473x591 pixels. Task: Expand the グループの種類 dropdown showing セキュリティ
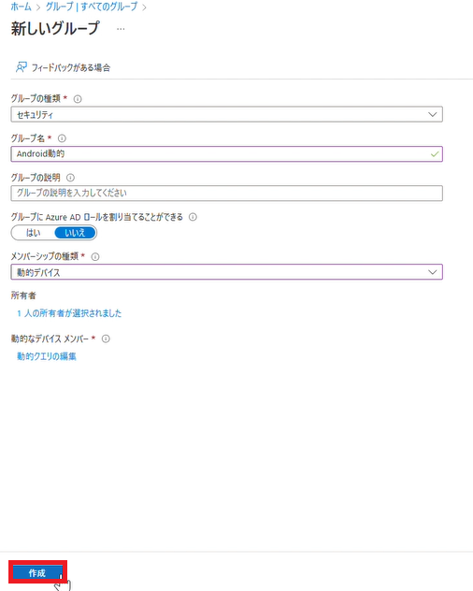pyautogui.click(x=226, y=114)
